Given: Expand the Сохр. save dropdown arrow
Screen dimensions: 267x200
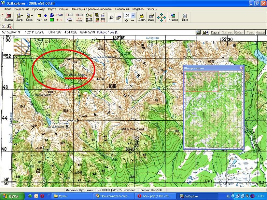Looking at the screenshot, I should [32, 15].
